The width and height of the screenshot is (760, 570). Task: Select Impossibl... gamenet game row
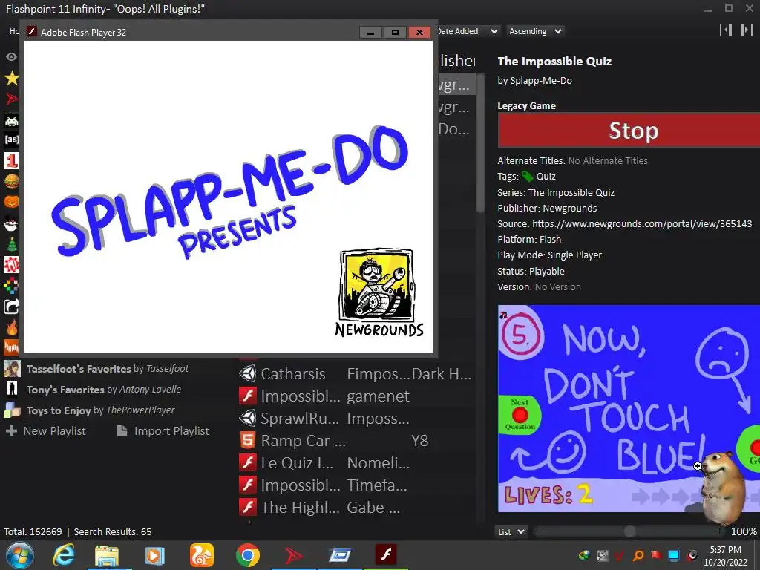356,396
